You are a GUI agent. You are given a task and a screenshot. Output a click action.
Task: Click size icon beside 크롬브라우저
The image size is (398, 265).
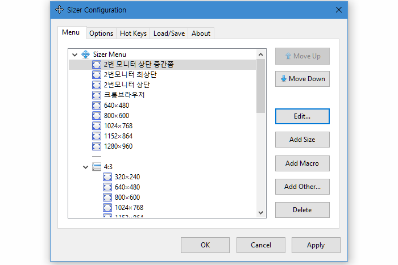tap(97, 95)
